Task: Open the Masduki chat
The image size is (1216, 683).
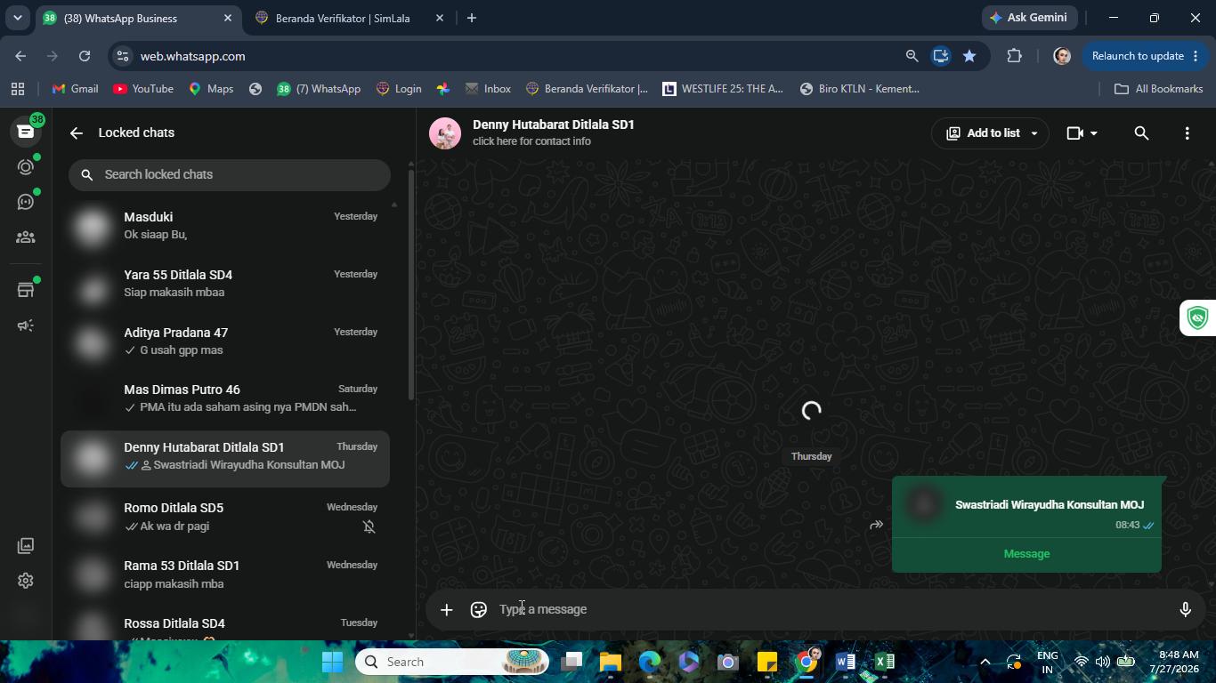Action: pyautogui.click(x=225, y=226)
